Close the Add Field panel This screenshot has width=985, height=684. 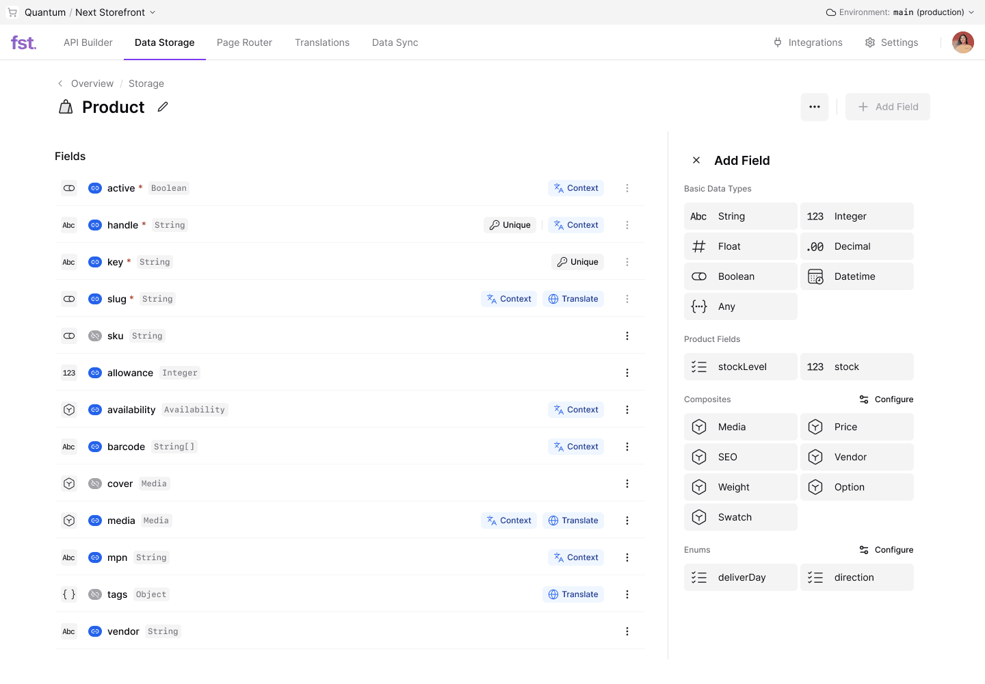(x=696, y=160)
